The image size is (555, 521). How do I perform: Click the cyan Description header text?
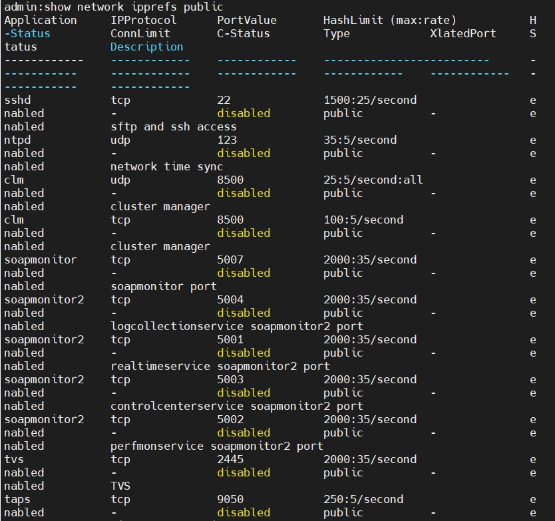[x=146, y=47]
